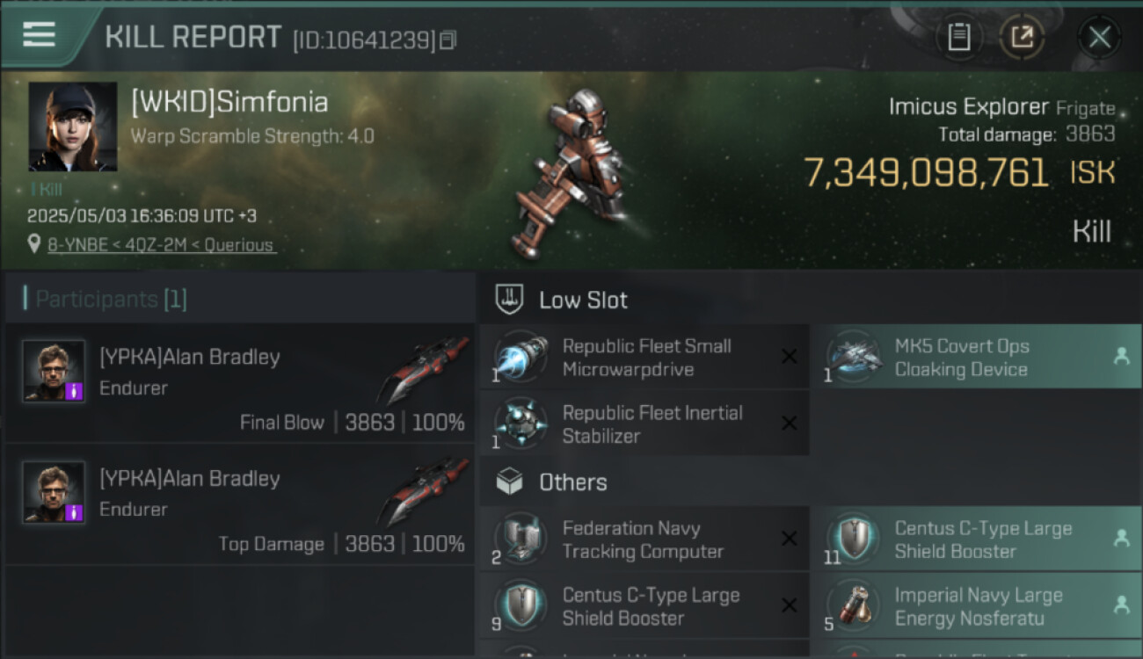
Task: Click Simfonia's character portrait
Action: point(72,127)
